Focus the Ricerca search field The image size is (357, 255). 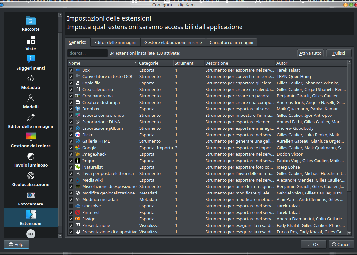point(87,53)
